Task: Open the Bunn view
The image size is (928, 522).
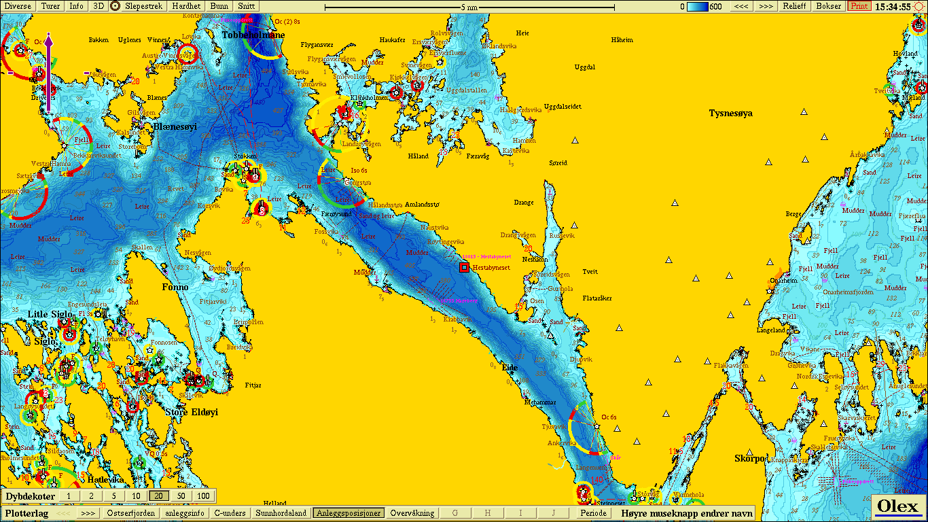Action: (219, 6)
